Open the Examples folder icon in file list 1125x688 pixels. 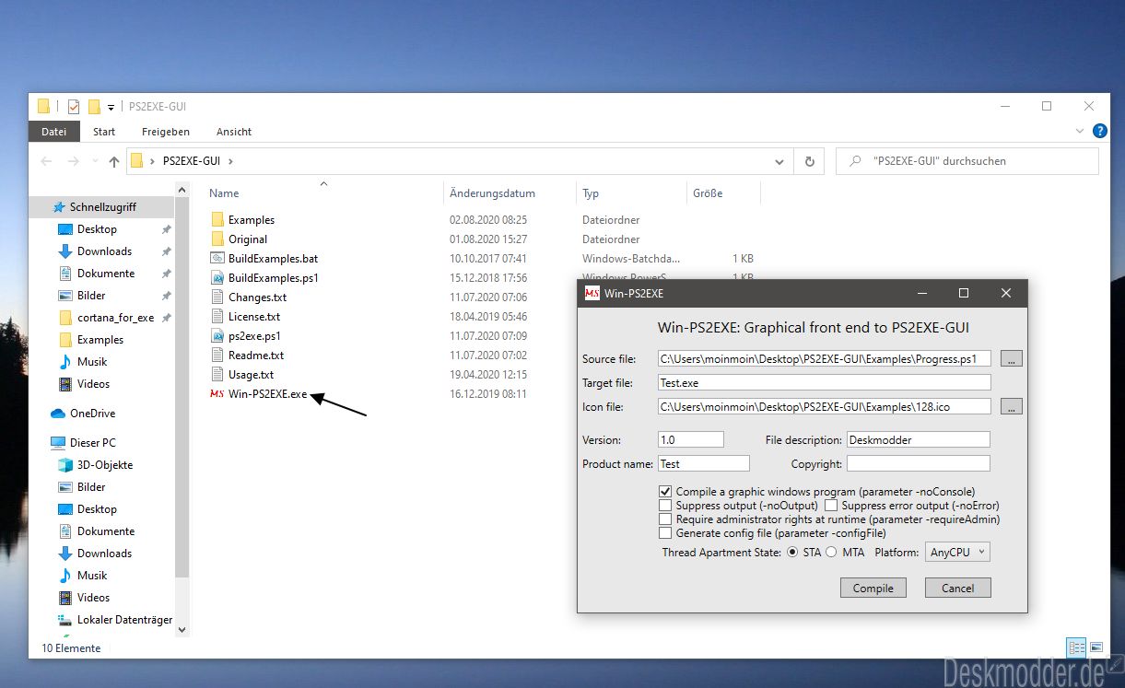tap(217, 220)
